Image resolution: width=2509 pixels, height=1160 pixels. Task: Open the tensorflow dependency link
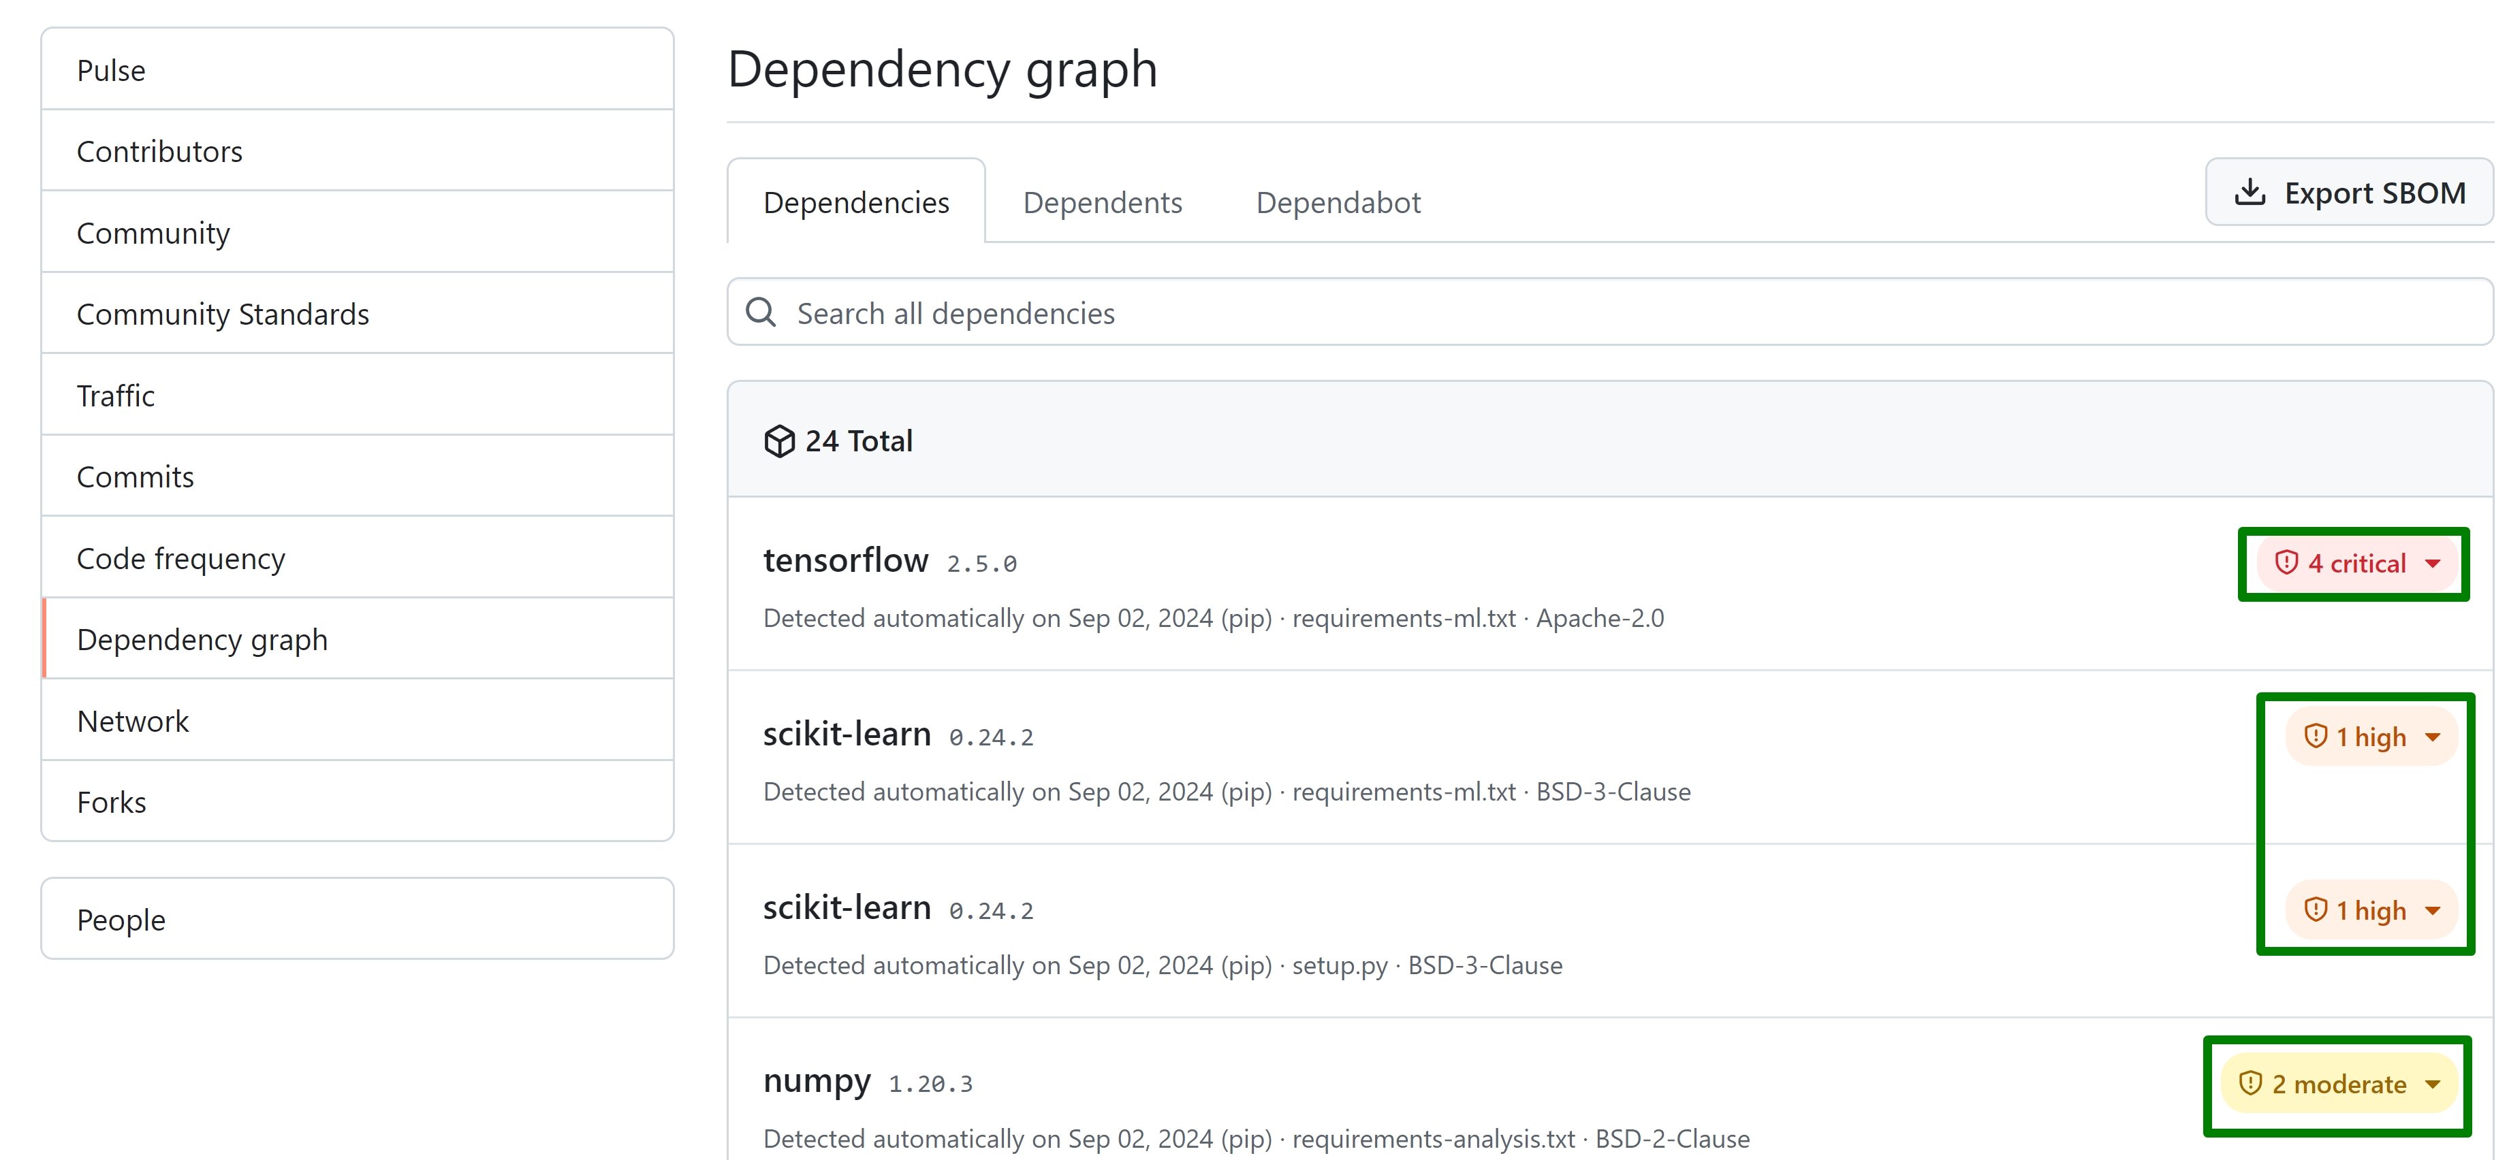(845, 560)
